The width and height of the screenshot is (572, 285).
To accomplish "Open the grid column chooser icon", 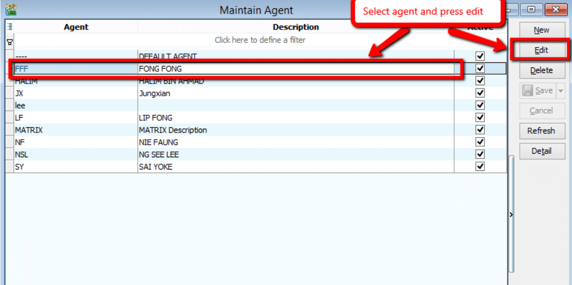I will [9, 27].
